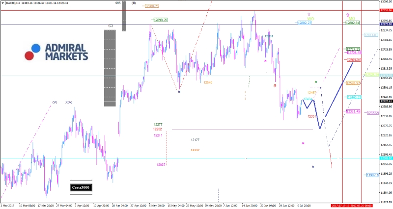Click the Costa3000 label box

pyautogui.click(x=81, y=187)
